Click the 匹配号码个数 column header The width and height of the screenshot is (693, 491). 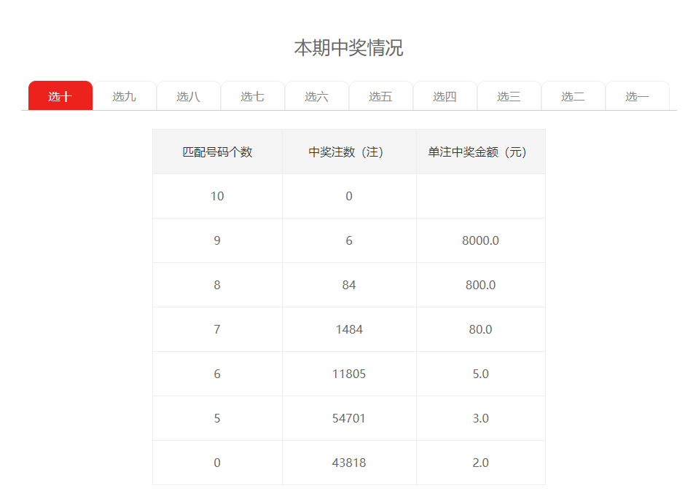point(217,152)
